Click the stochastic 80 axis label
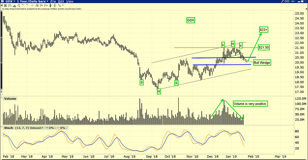This screenshot has height=160, width=308. (297, 131)
